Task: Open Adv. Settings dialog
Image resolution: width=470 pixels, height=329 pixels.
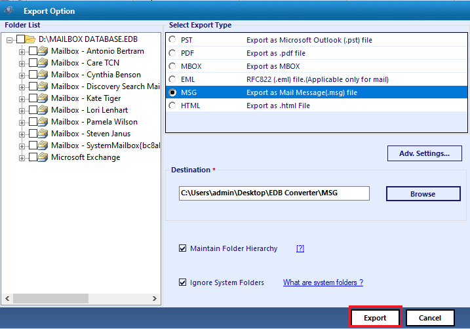Action: (x=424, y=153)
